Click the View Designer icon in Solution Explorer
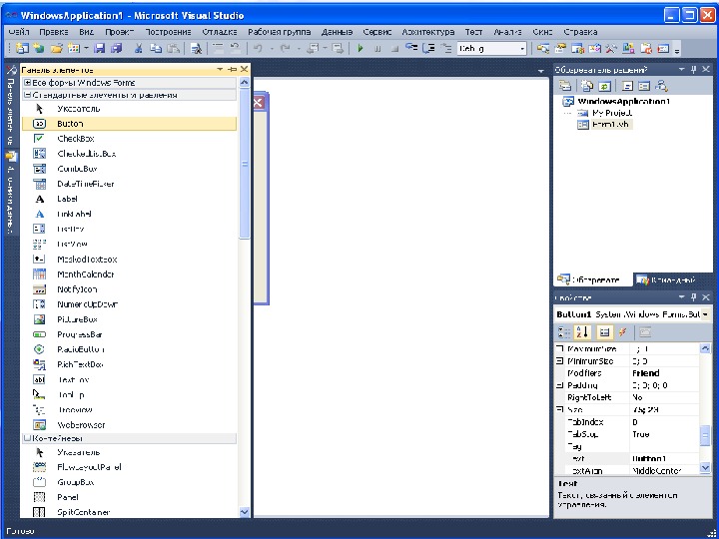719x539 pixels. pos(644,86)
